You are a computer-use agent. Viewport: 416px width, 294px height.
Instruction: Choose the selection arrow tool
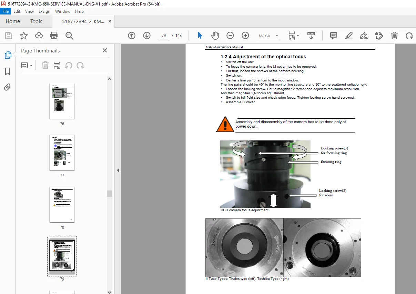200,36
